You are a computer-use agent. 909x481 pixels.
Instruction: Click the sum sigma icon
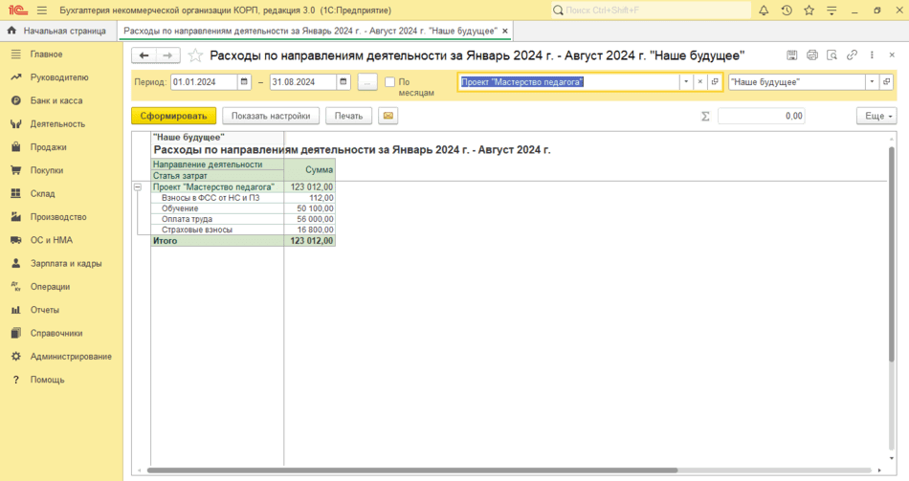pos(706,116)
